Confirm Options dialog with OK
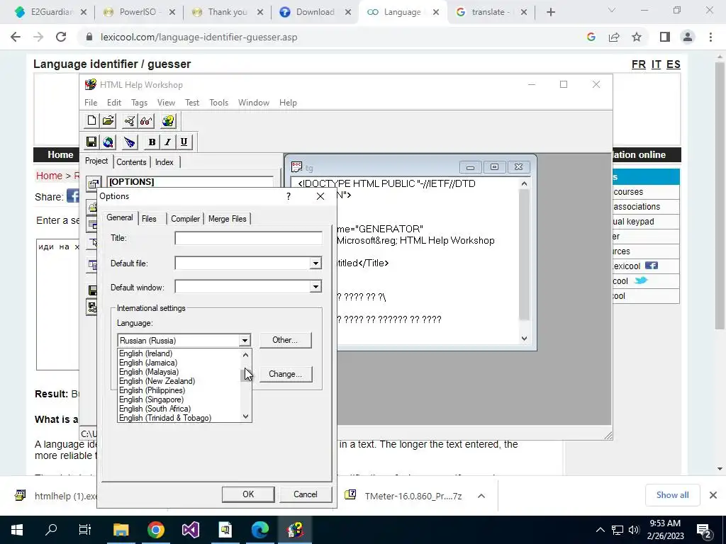The image size is (726, 544). (x=248, y=494)
